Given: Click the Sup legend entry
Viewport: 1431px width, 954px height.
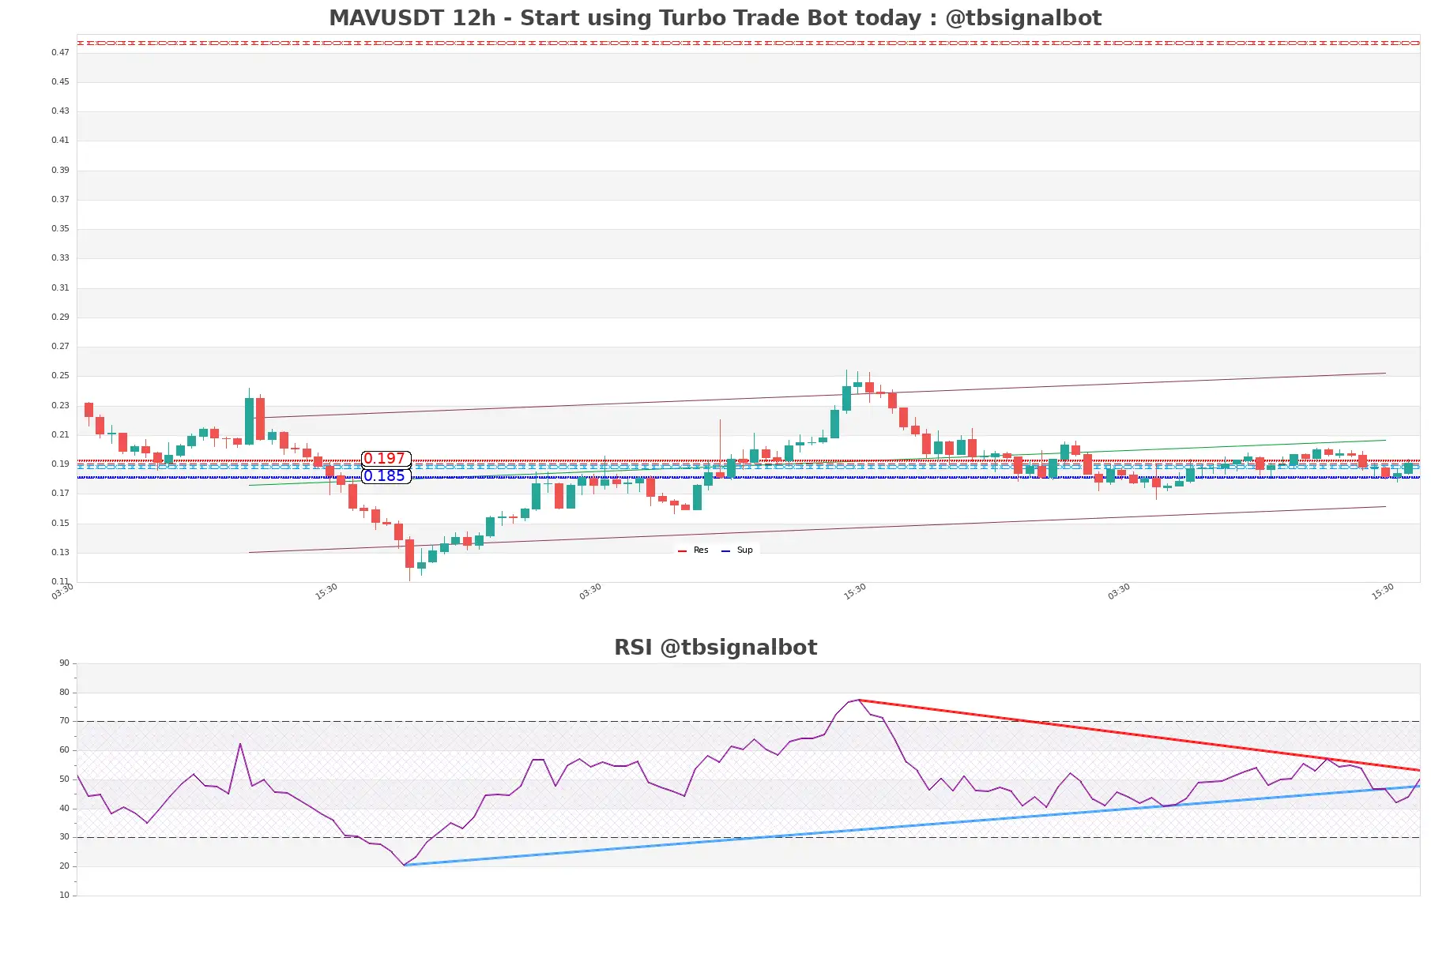Looking at the screenshot, I should click(x=737, y=550).
